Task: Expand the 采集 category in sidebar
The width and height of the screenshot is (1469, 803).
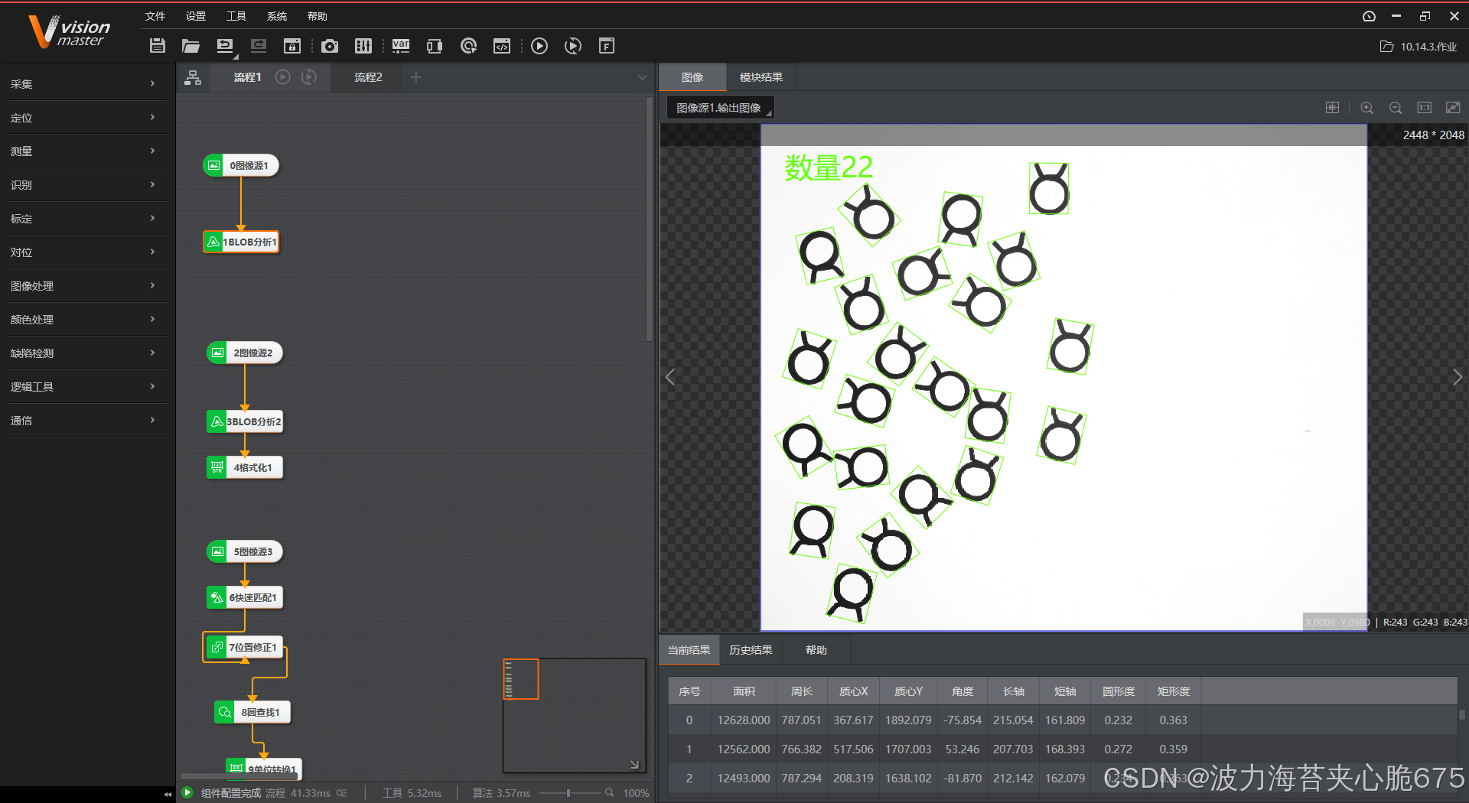Action: pyautogui.click(x=83, y=84)
